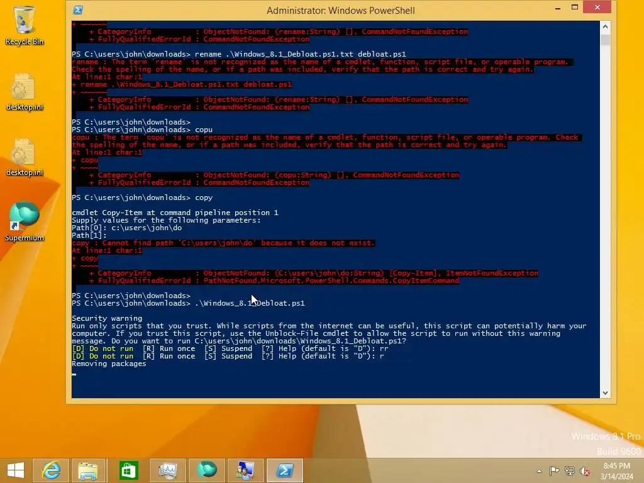Open File Explorer from the taskbar

88,470
